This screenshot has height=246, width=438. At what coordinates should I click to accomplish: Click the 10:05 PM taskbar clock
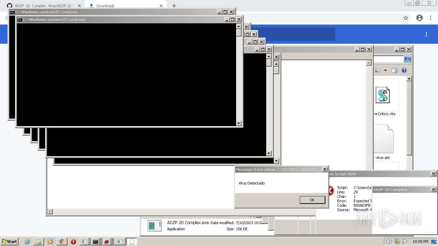pos(421,242)
